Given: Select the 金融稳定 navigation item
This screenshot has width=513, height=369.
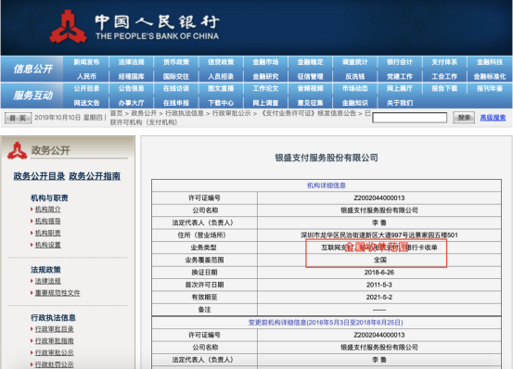Looking at the screenshot, I should (x=310, y=62).
